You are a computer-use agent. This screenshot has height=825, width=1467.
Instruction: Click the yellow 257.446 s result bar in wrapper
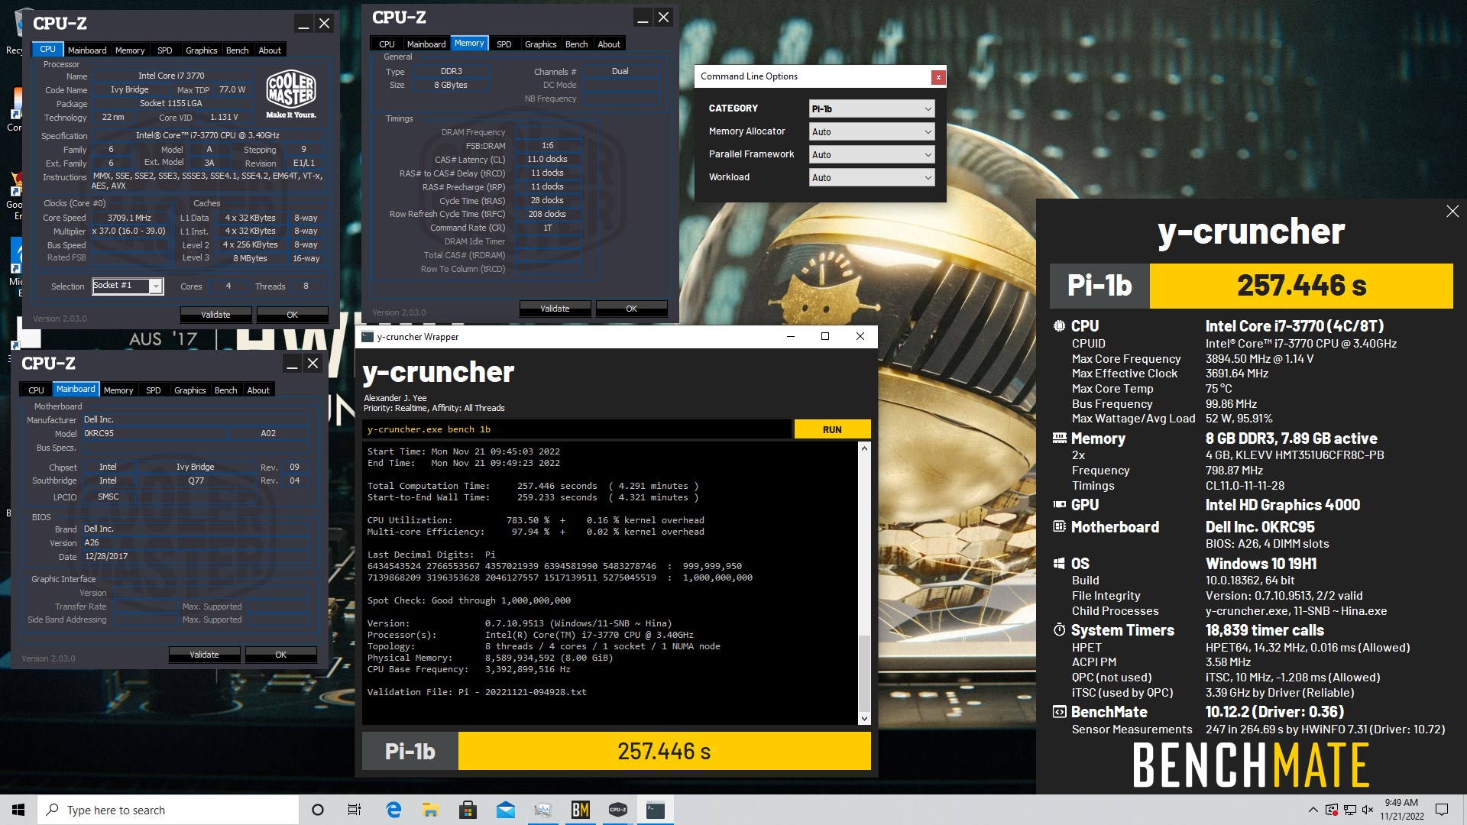(664, 752)
